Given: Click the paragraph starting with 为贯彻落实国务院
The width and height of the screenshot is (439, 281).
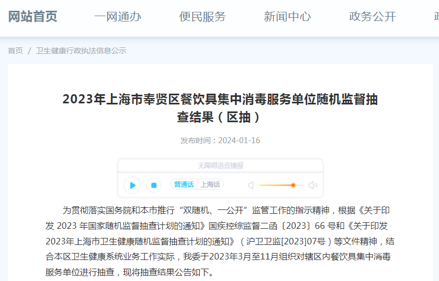Looking at the screenshot, I should pyautogui.click(x=220, y=241).
